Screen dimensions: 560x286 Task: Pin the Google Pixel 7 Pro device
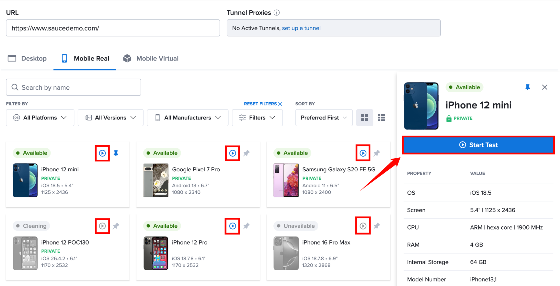coord(246,153)
